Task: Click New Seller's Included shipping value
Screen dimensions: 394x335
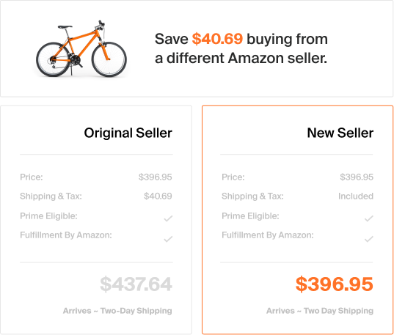Action: (356, 196)
